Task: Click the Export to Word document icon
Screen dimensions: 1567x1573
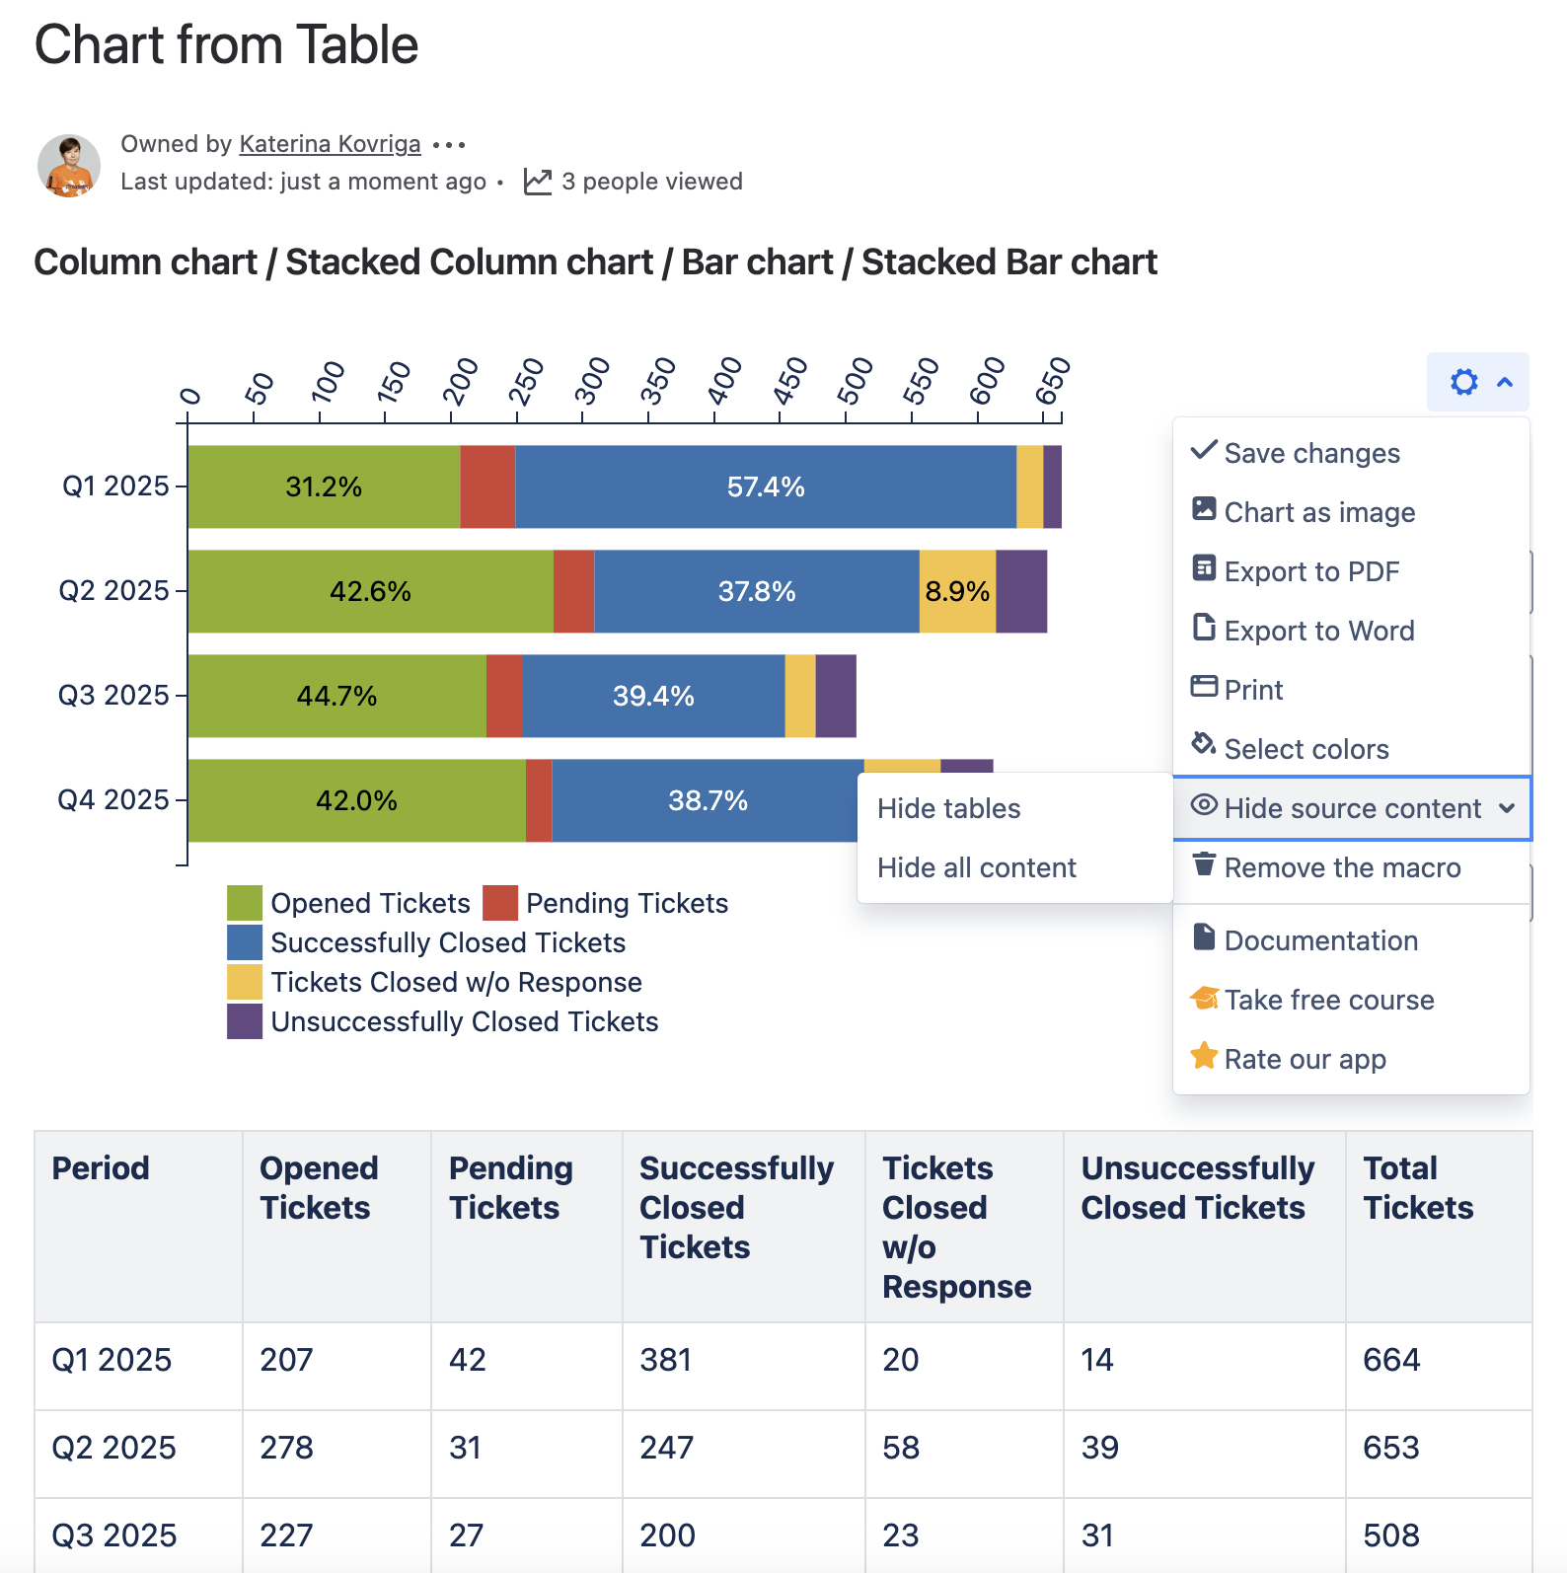Action: [1204, 628]
